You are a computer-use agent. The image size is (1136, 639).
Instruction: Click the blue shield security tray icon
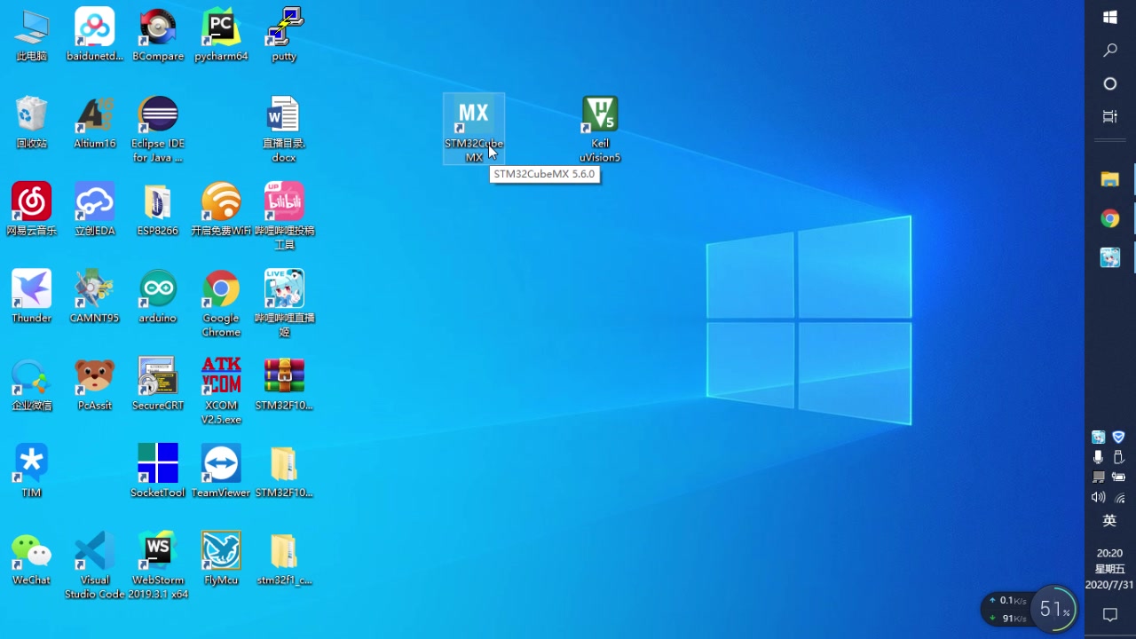click(x=1119, y=437)
